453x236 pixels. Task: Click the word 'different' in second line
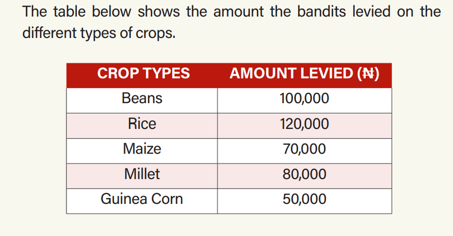pos(50,33)
